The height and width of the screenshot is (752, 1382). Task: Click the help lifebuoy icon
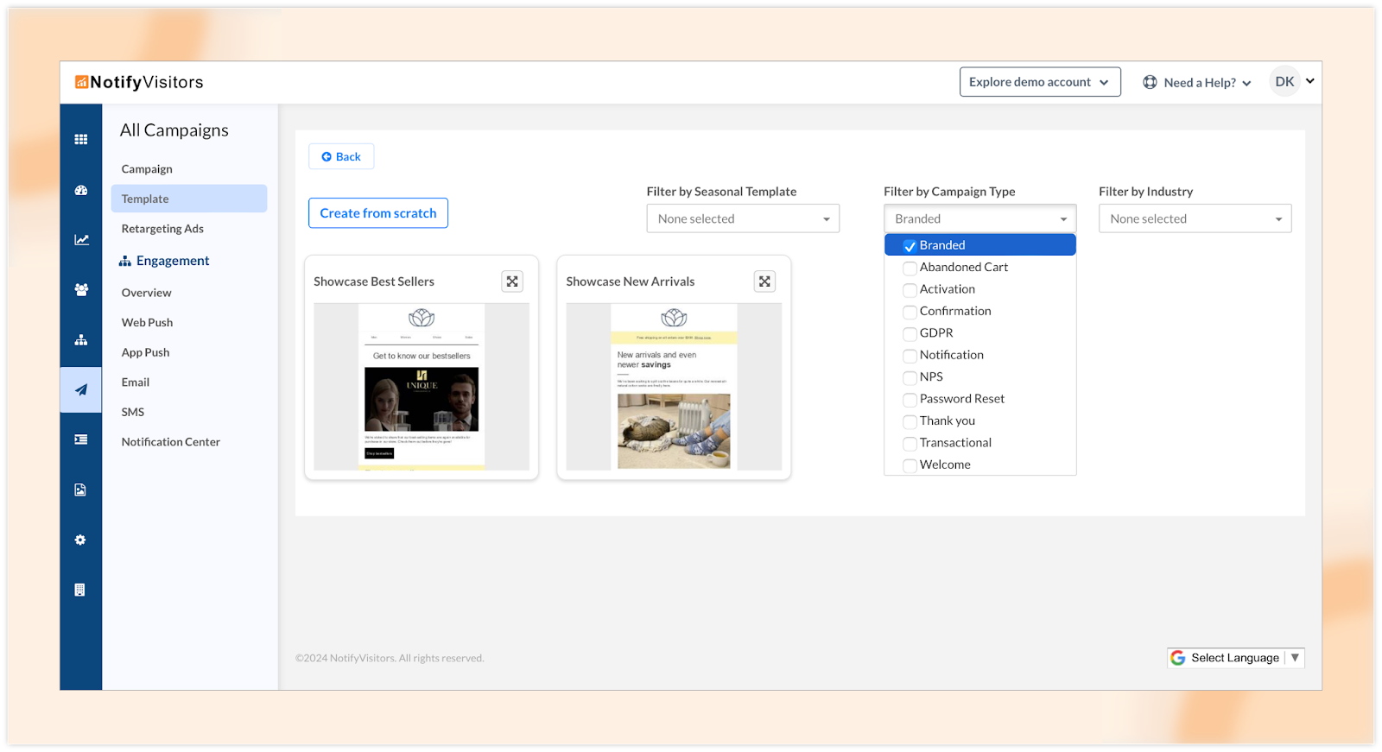tap(1150, 82)
